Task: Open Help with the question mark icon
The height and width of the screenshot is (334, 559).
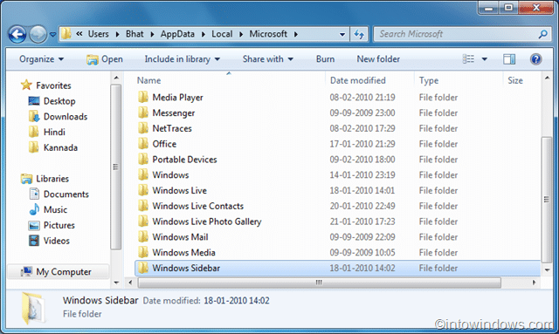Action: coord(535,59)
